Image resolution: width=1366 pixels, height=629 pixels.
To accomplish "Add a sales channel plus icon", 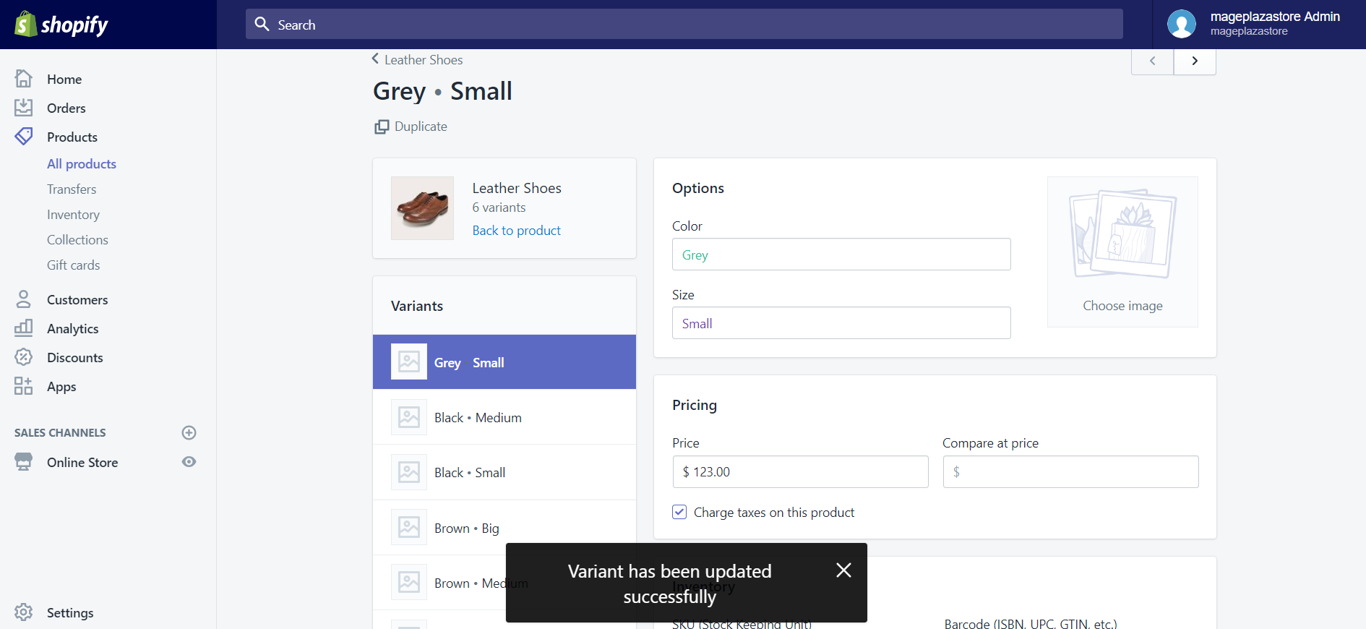I will (x=189, y=432).
